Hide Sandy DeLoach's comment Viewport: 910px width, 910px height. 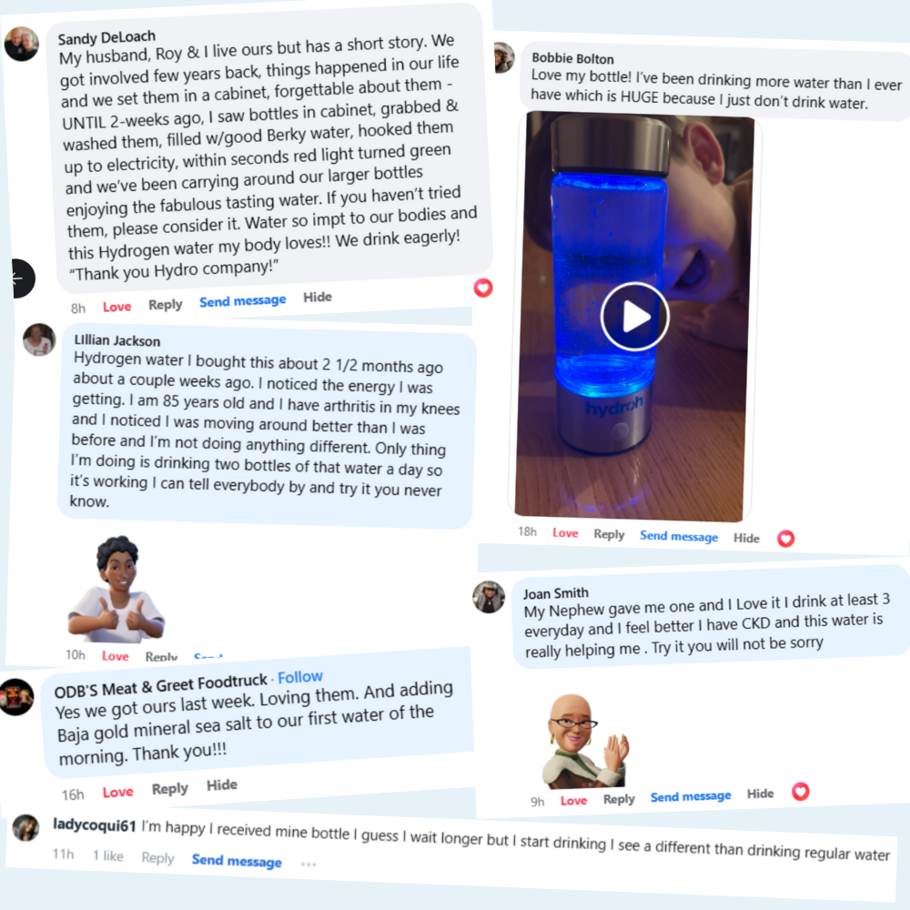318,298
